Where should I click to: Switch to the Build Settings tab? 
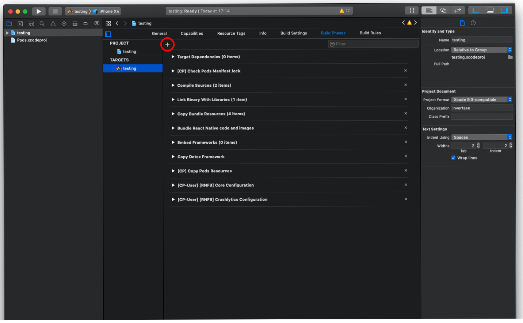pos(294,33)
